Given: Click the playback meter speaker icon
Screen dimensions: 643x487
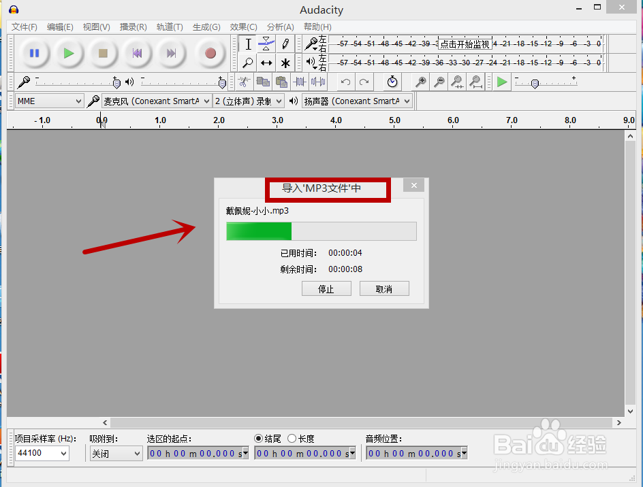Looking at the screenshot, I should pyautogui.click(x=311, y=63).
